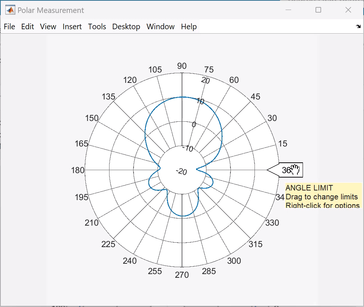Open the Desktop menu
This screenshot has height=307, width=364.
coord(126,27)
